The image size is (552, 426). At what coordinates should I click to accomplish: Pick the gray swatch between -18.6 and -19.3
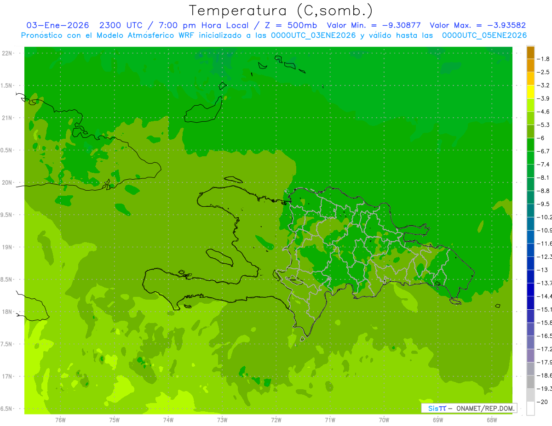530,382
